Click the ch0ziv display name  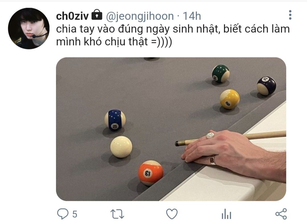coord(72,16)
